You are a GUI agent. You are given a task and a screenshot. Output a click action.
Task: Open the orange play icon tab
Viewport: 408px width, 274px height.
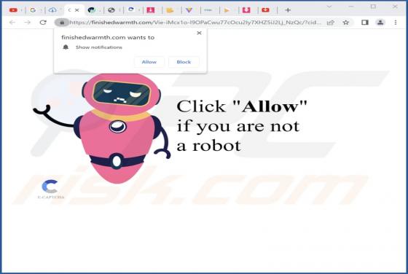coord(227,10)
